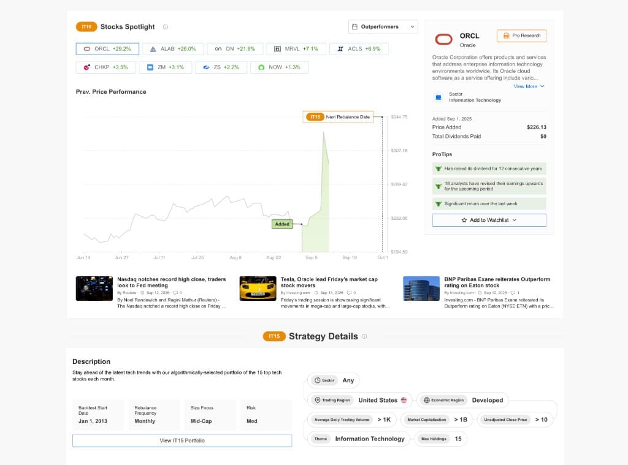Click the Average Daily Trading Volume filter
This screenshot has height=465, width=628.
coord(351,420)
